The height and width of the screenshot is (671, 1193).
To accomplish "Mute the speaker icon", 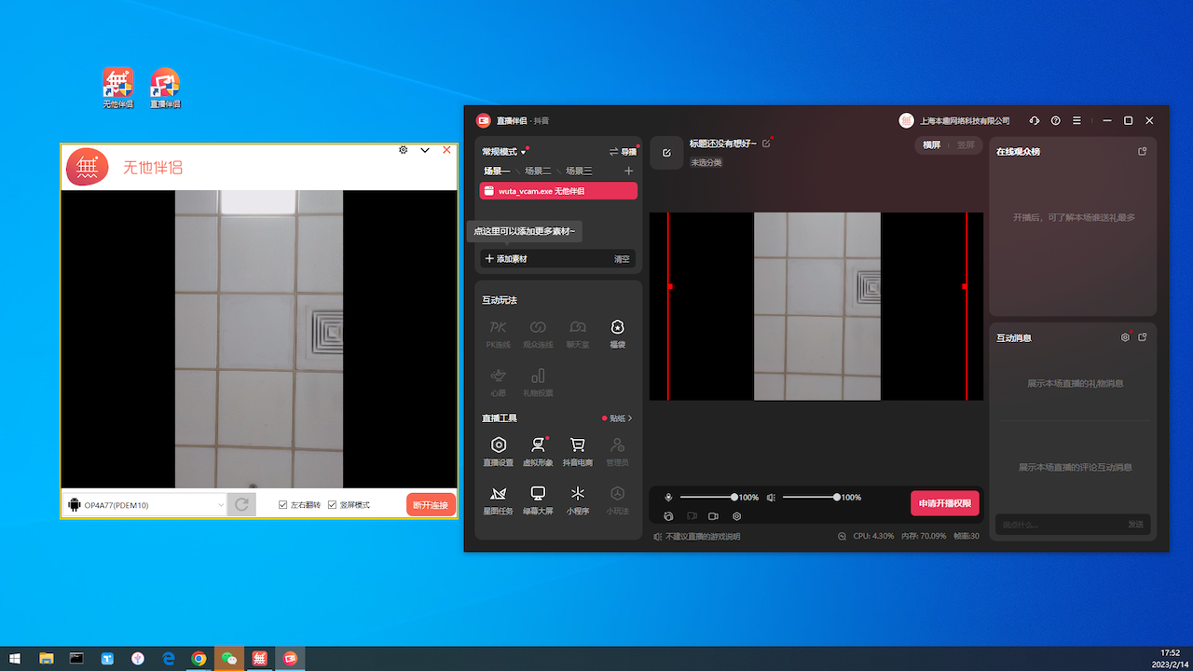I will click(x=771, y=498).
